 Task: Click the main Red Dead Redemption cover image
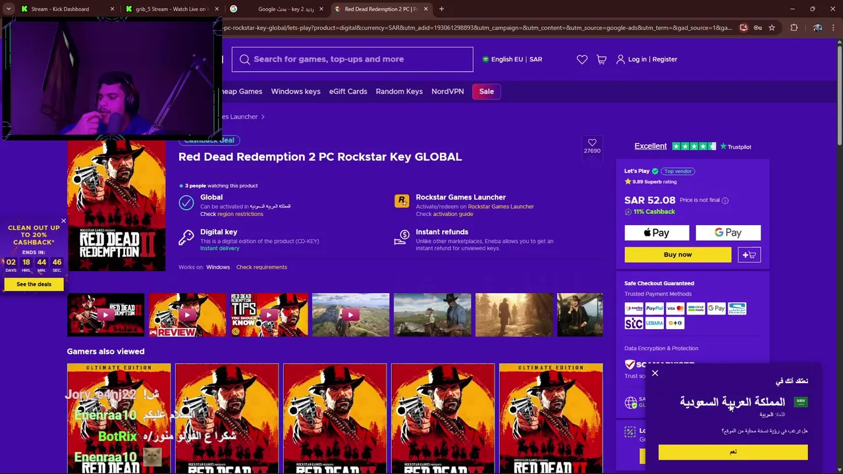[x=117, y=205]
